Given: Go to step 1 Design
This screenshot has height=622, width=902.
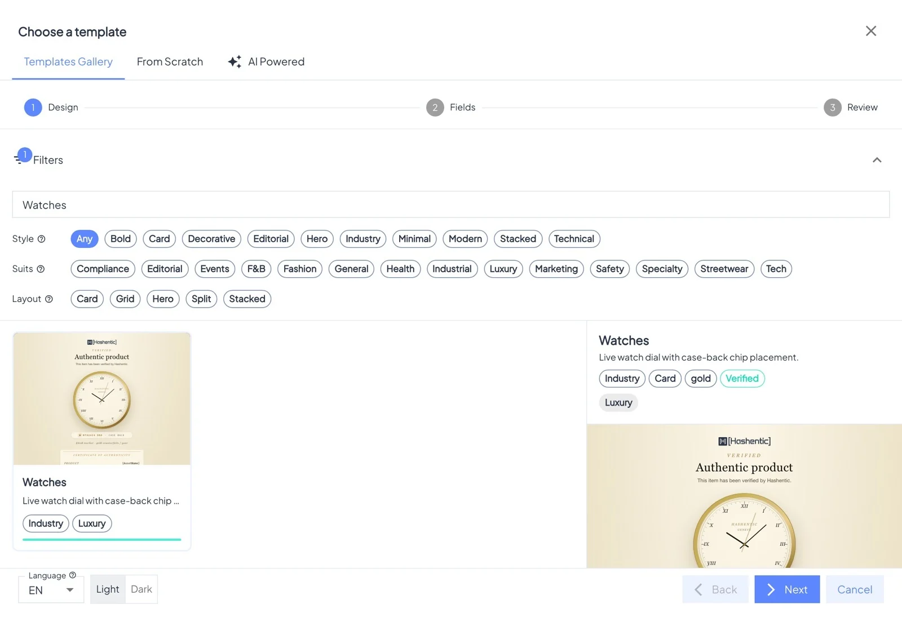Looking at the screenshot, I should pyautogui.click(x=51, y=108).
